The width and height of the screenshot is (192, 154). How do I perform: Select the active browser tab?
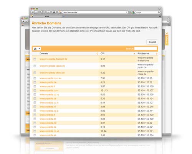coord(46,17)
